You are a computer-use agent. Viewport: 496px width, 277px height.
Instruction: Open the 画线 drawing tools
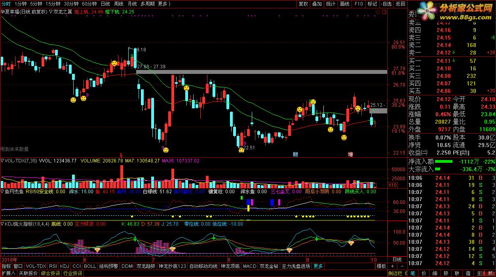coord(344,4)
